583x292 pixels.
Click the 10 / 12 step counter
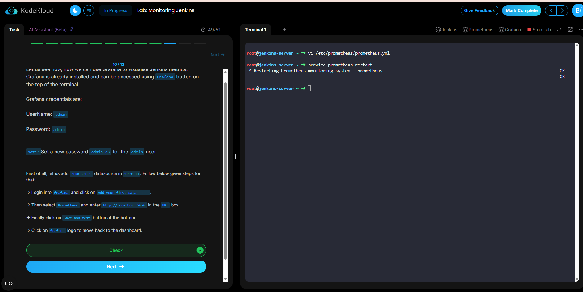point(118,65)
